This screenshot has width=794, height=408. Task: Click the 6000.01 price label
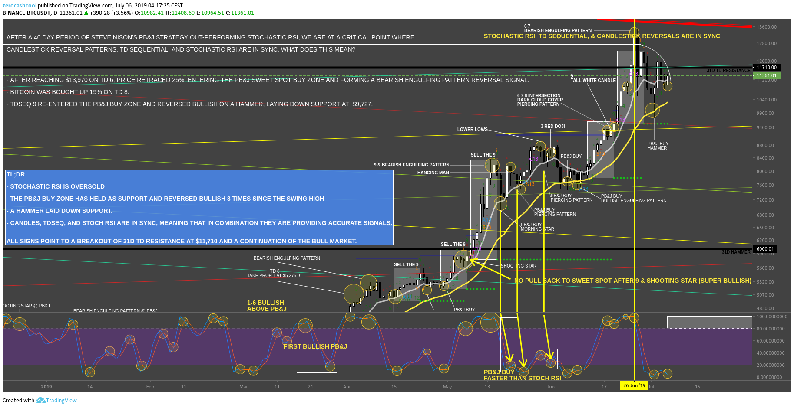765,249
